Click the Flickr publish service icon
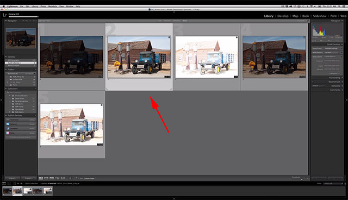Viewport: 348px width, 200px height. click(x=8, y=133)
